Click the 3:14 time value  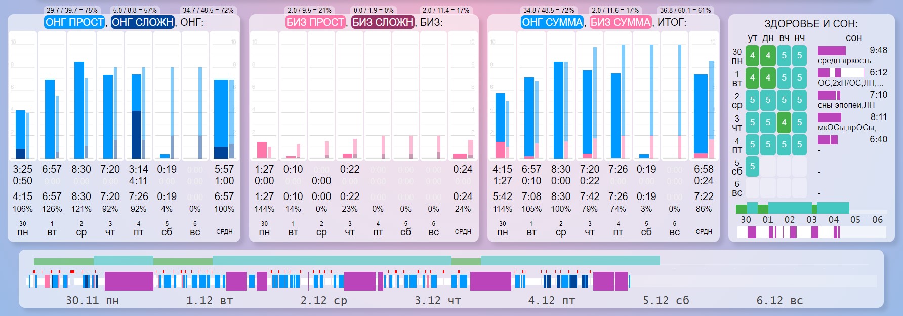click(138, 169)
